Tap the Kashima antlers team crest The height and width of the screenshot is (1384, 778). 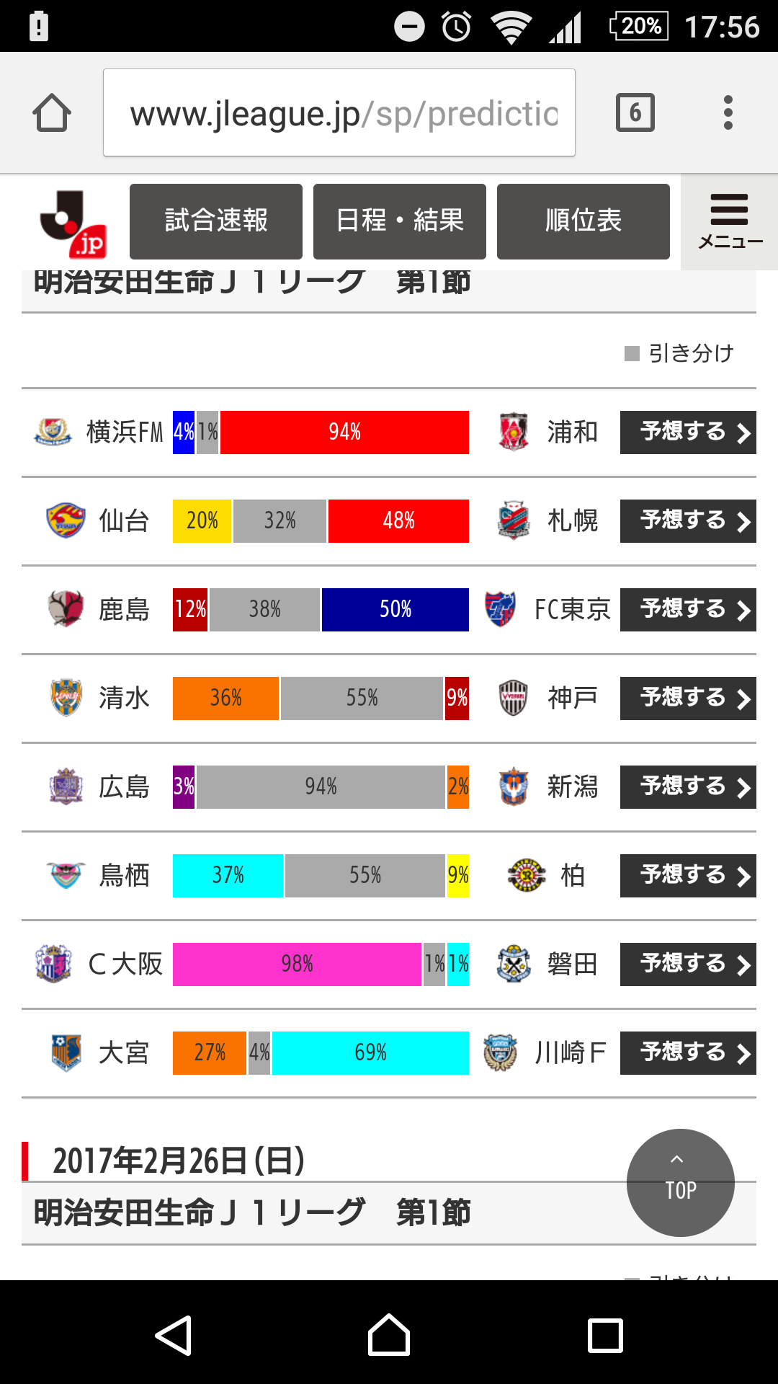pos(66,609)
